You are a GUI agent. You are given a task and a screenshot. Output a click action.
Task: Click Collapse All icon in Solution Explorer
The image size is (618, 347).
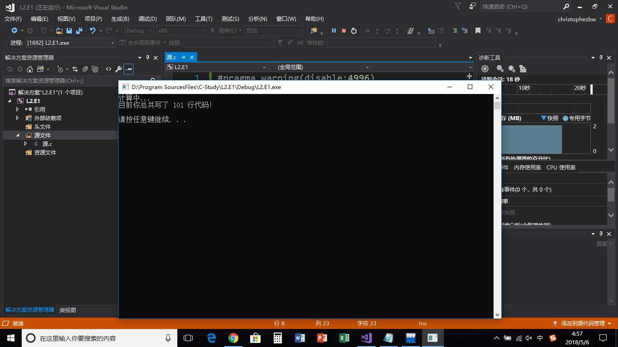pyautogui.click(x=85, y=69)
